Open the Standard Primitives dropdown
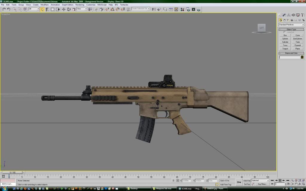Screen dimensions: 306x191 tap(291, 24)
